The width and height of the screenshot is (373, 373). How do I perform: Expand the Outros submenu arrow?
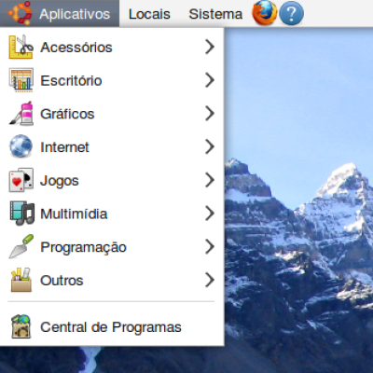210,280
